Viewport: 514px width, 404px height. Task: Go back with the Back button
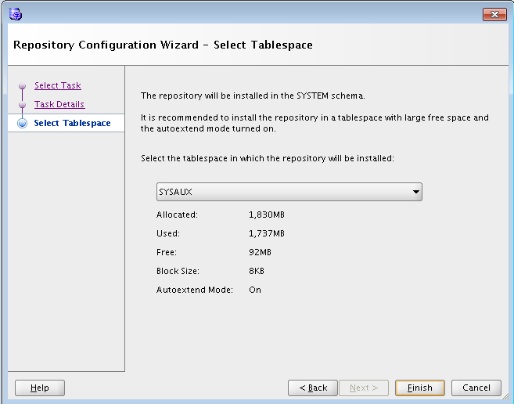click(313, 388)
